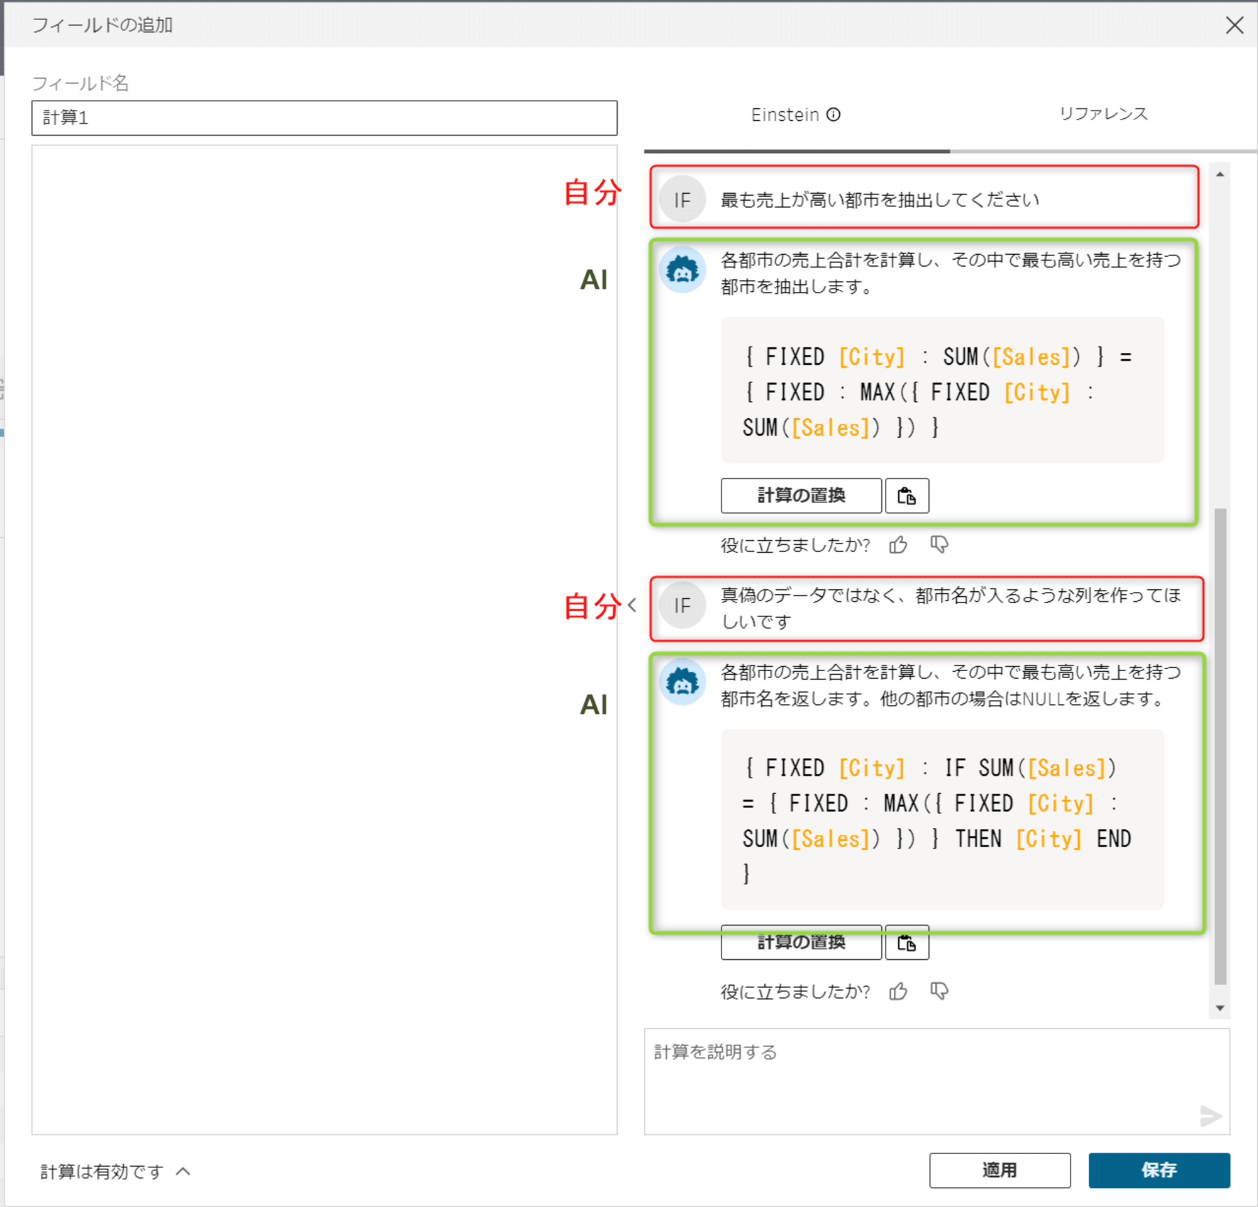1258x1207 pixels.
Task: Thumbs up the second Einstein answer
Action: click(898, 991)
